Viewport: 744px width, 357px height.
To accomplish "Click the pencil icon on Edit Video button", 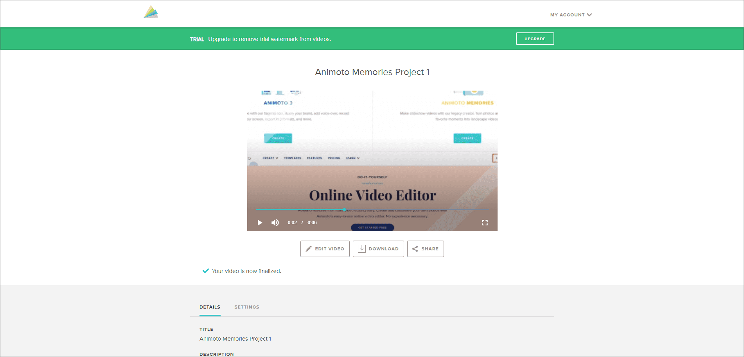I will click(x=309, y=248).
